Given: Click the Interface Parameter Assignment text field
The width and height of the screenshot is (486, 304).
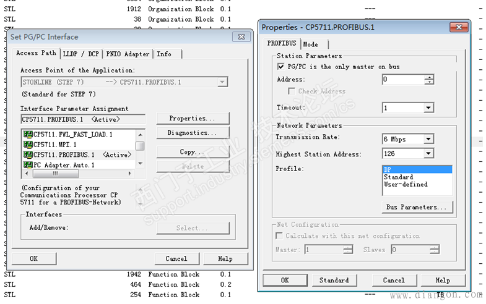Looking at the screenshot, I should [x=83, y=119].
